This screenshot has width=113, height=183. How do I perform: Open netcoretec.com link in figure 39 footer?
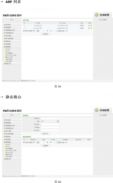tap(11, 81)
